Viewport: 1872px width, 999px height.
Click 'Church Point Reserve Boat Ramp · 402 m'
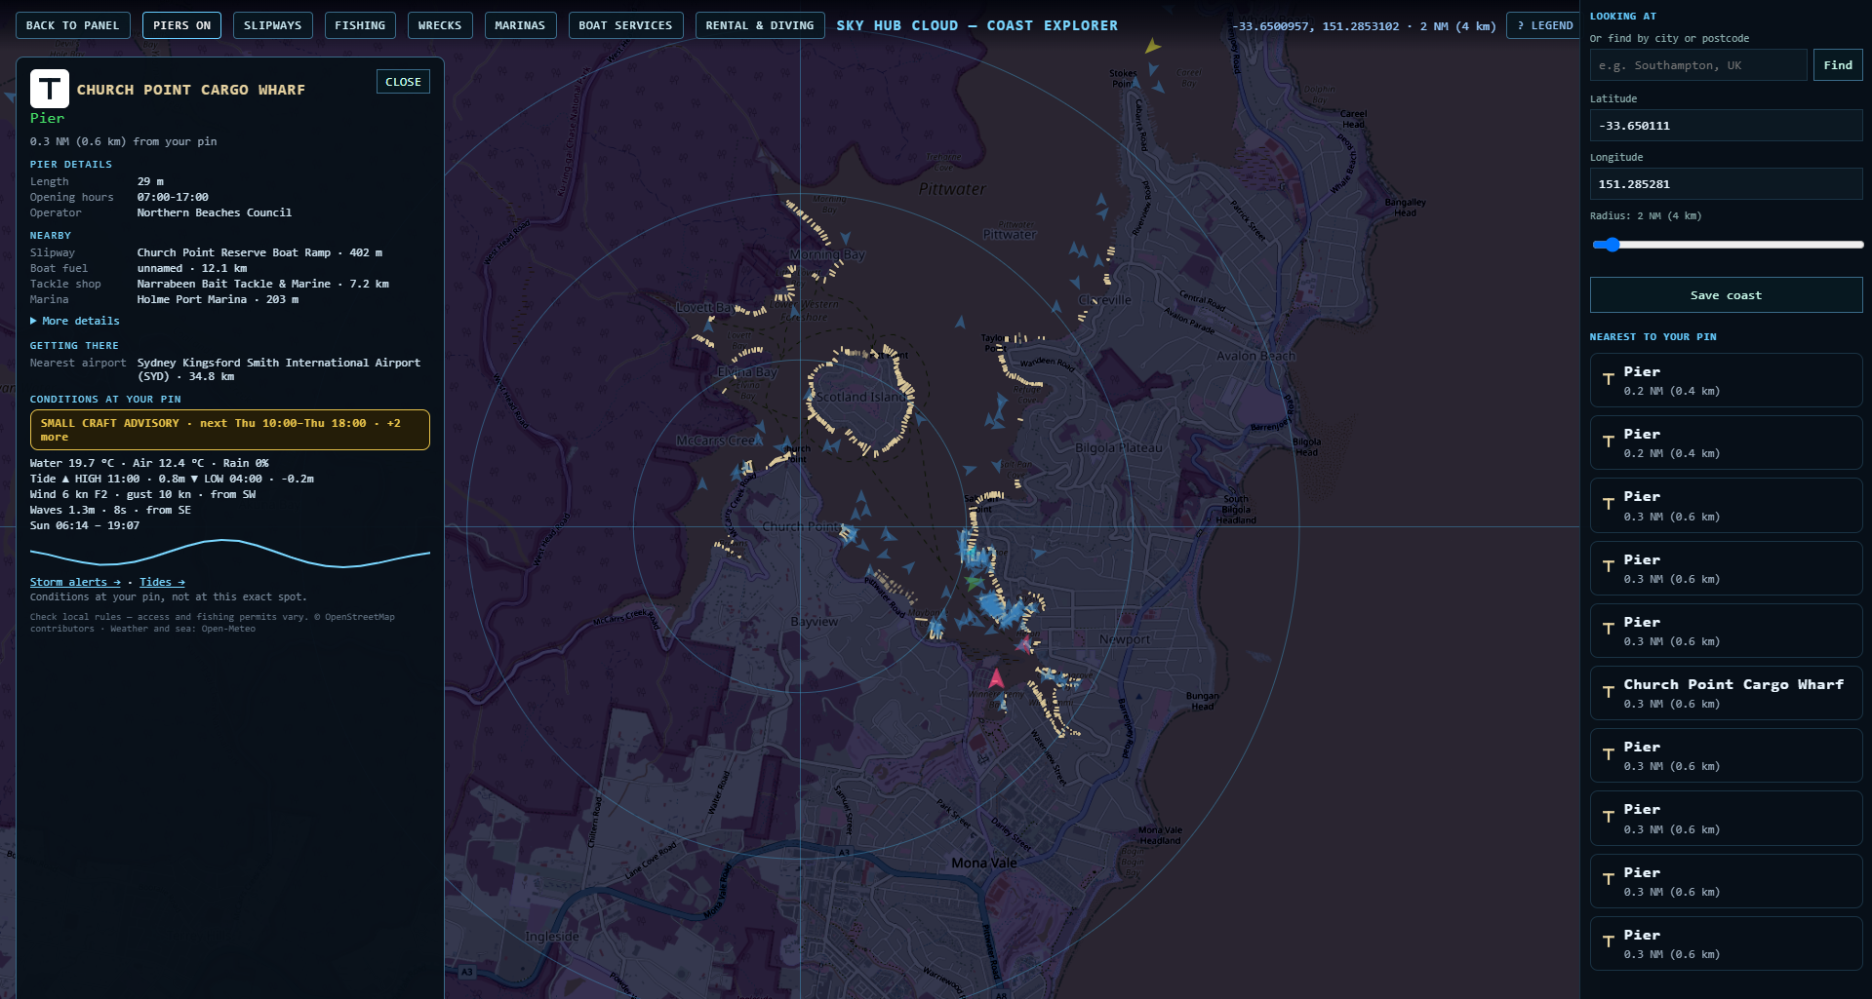[259, 252]
